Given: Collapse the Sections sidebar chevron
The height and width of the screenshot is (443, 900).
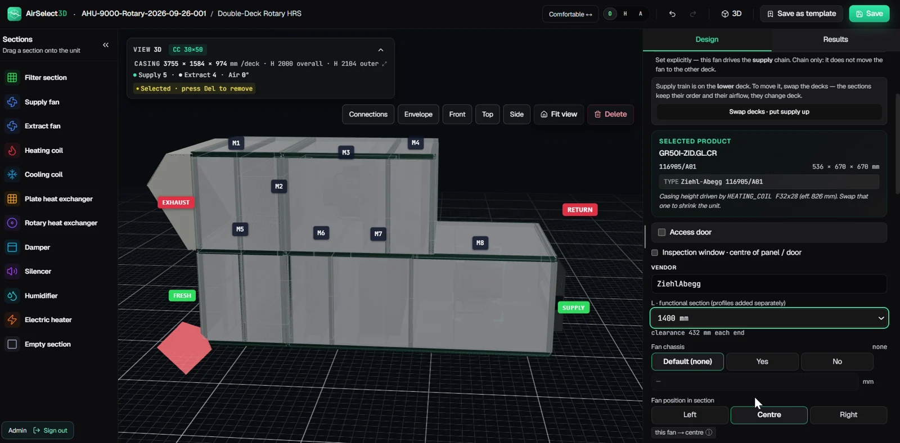Looking at the screenshot, I should pos(106,45).
